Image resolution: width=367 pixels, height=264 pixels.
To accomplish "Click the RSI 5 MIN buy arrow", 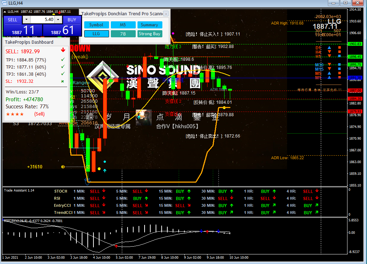I will click(x=146, y=198).
